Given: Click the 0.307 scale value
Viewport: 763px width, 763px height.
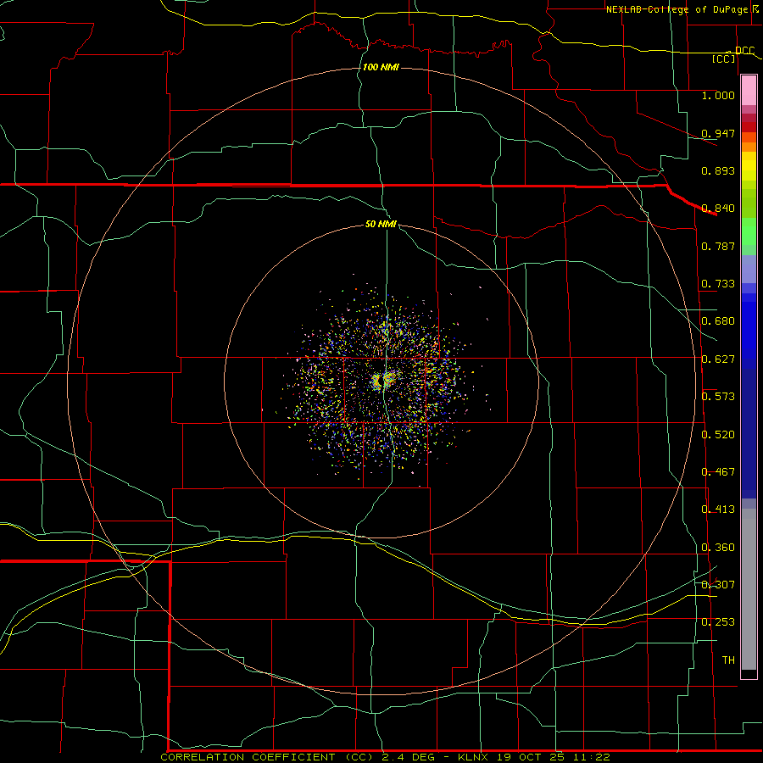Looking at the screenshot, I should click(x=718, y=585).
